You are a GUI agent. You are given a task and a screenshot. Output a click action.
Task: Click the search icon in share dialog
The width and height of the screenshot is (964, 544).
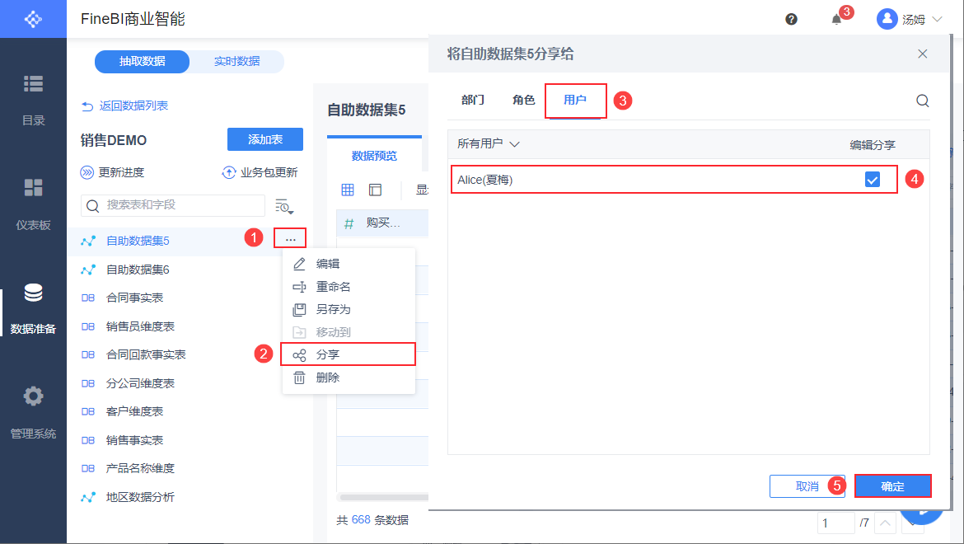[x=922, y=101]
